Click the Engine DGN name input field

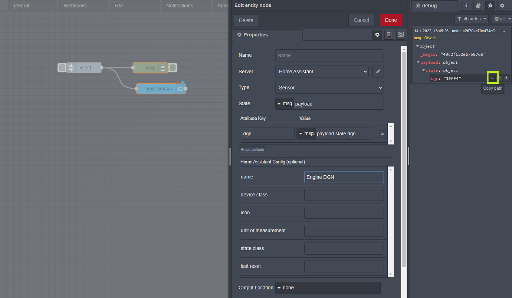coord(344,177)
